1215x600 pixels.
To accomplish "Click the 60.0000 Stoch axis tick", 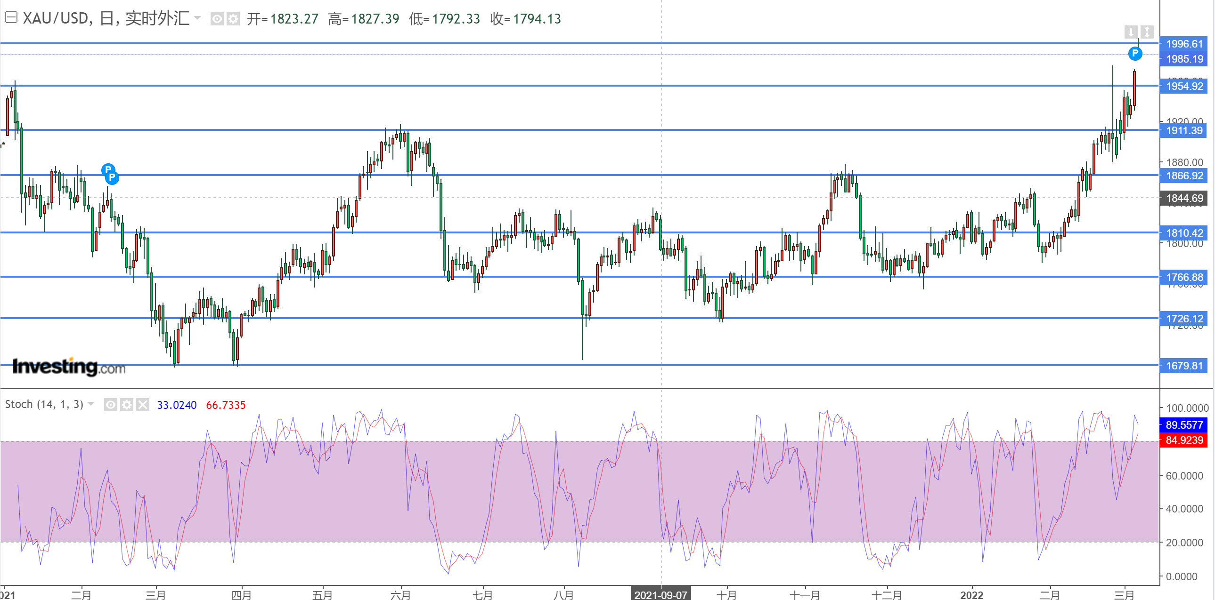I will (1184, 476).
